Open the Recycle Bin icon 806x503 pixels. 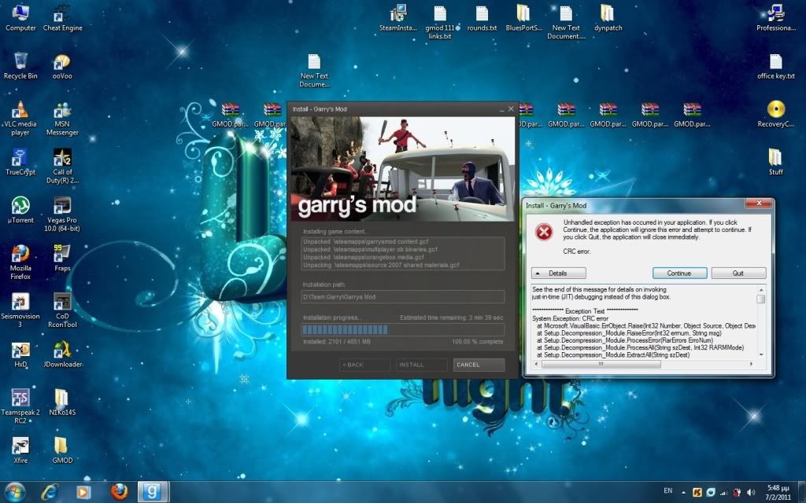(x=20, y=62)
